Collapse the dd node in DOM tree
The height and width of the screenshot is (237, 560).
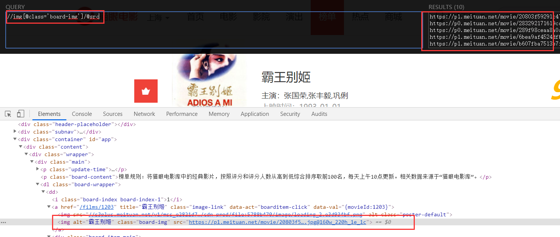(x=43, y=192)
